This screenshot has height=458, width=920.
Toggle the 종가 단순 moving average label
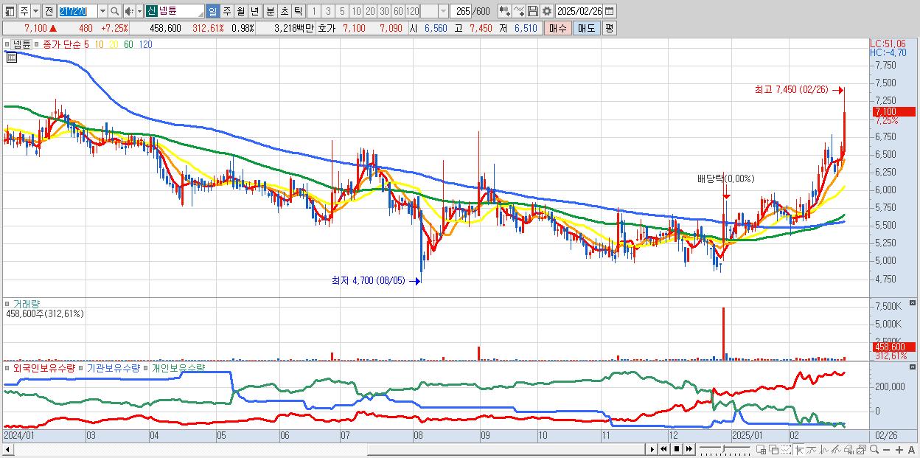(62, 44)
